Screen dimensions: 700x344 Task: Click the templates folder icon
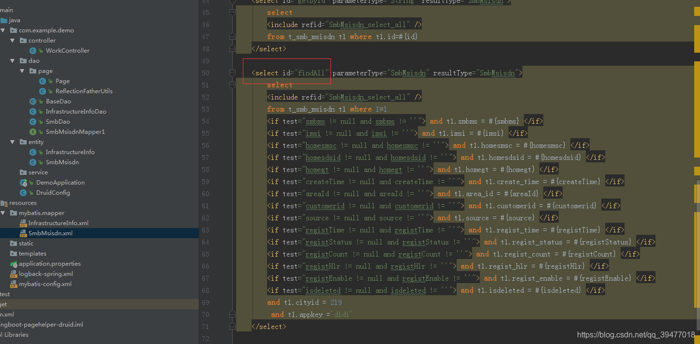tap(14, 254)
